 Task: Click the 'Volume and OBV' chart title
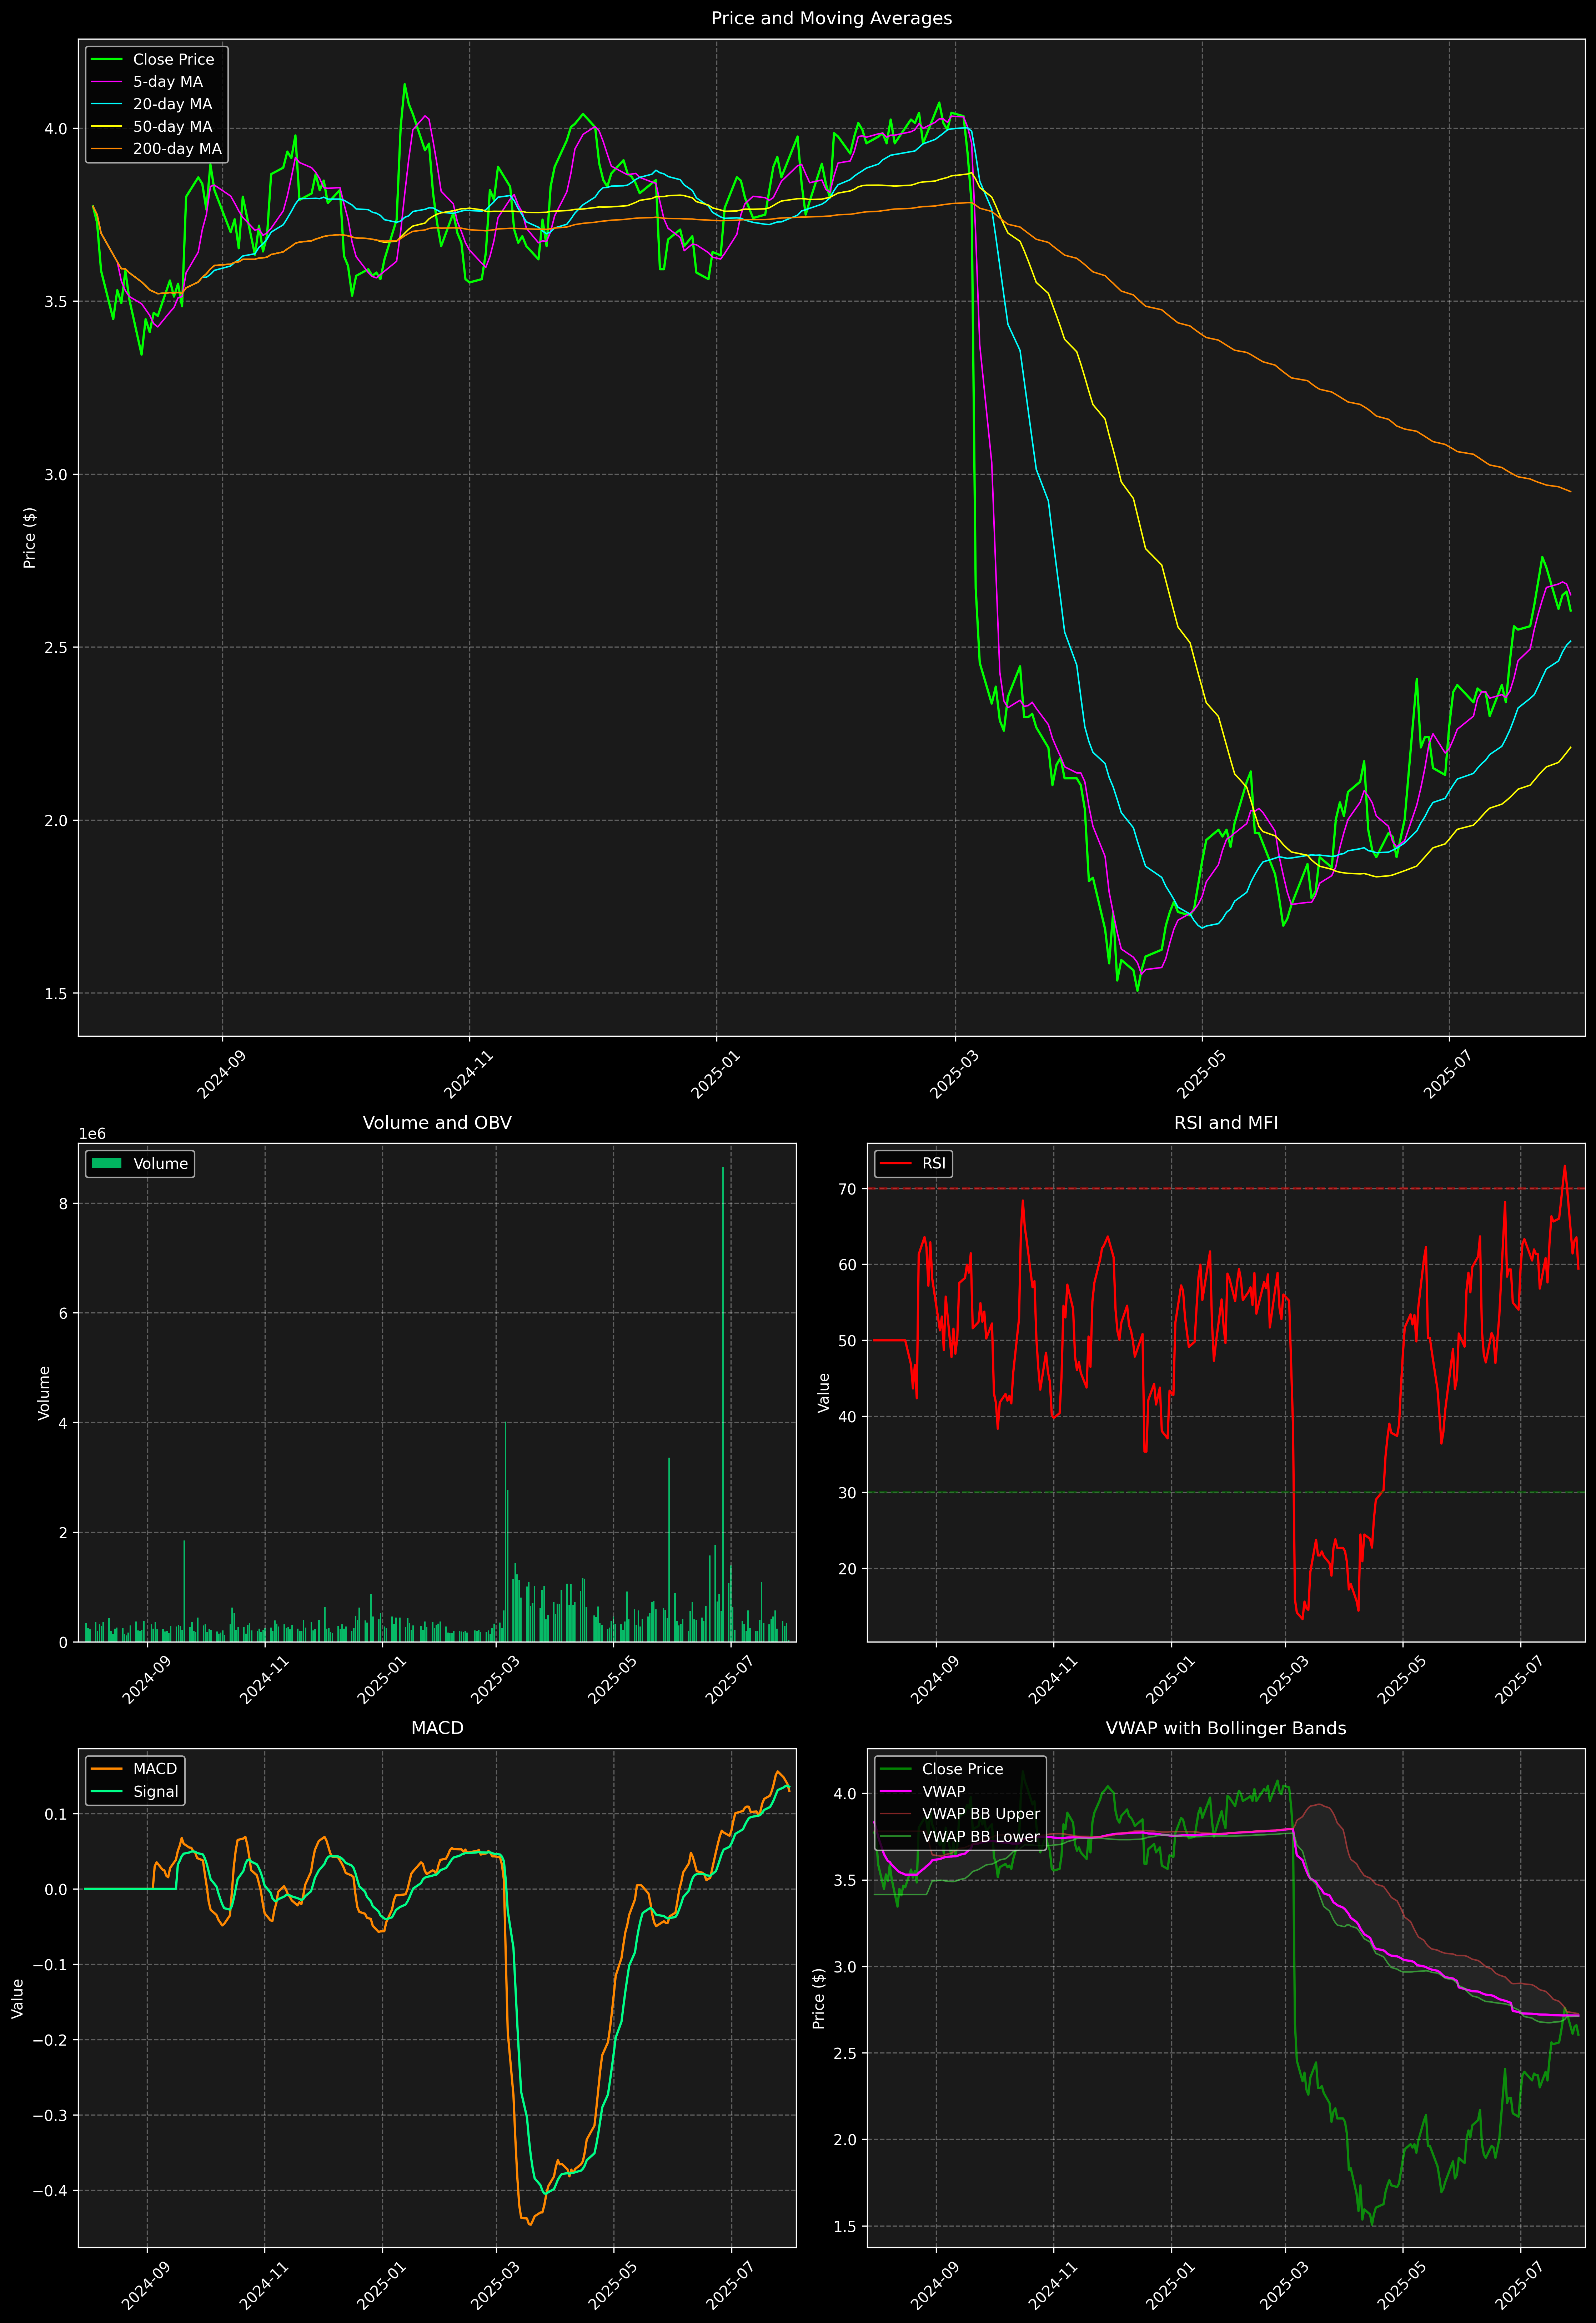click(x=437, y=1122)
